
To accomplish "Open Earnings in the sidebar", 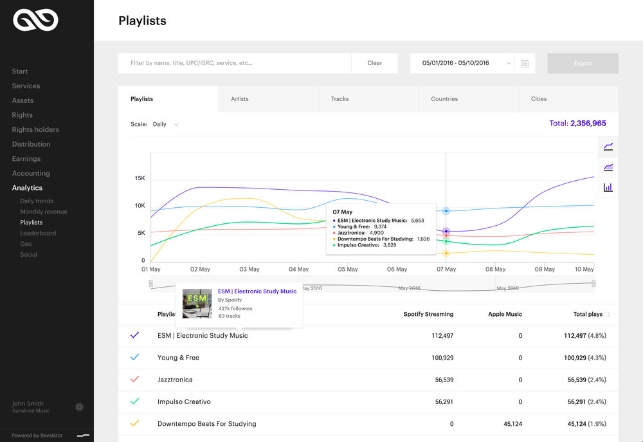I will point(26,159).
